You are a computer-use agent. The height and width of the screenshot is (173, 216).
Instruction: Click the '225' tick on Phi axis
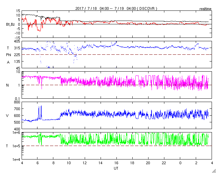click(17, 55)
